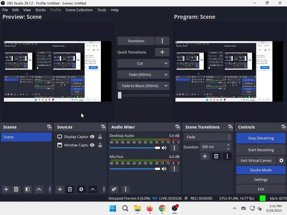Open Windows Start menu on taskbar
The width and height of the screenshot is (287, 215).
click(113, 208)
